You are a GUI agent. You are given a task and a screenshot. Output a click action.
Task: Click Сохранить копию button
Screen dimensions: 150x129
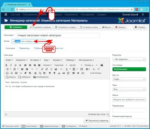[89, 27]
